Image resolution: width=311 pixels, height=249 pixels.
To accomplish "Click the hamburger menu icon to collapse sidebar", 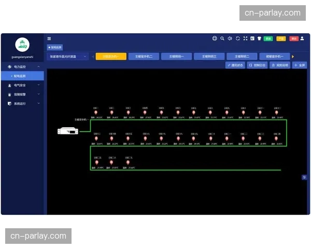I will point(49,38).
